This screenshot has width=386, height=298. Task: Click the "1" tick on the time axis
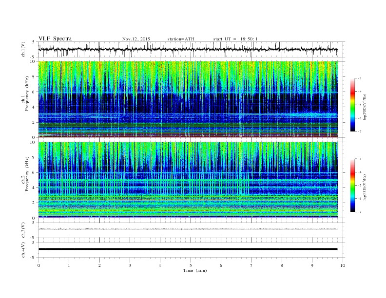[x=69, y=265]
